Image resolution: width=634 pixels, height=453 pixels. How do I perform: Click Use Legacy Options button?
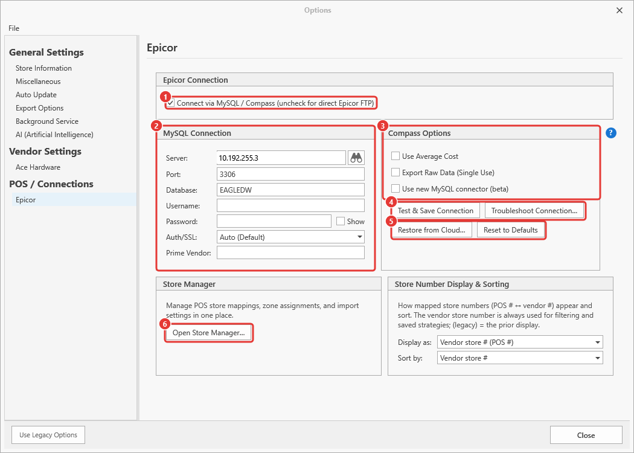tap(48, 435)
